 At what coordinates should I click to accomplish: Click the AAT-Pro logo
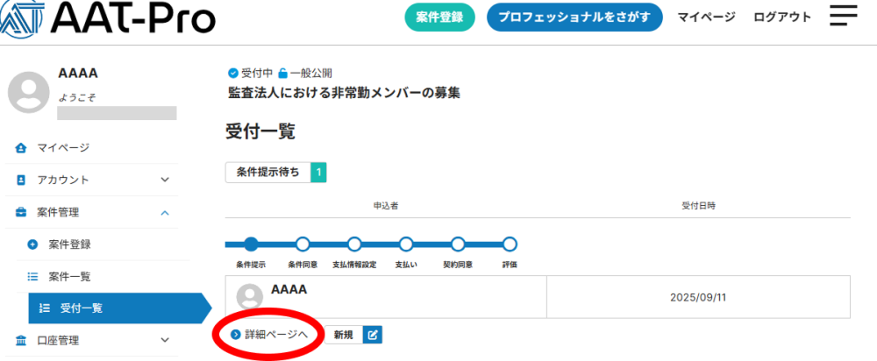(108, 18)
